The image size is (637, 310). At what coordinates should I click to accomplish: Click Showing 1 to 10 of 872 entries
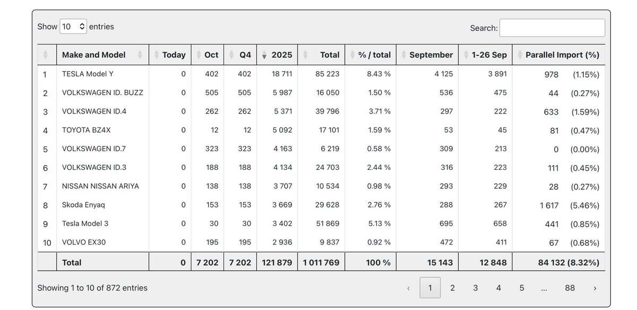pos(92,288)
